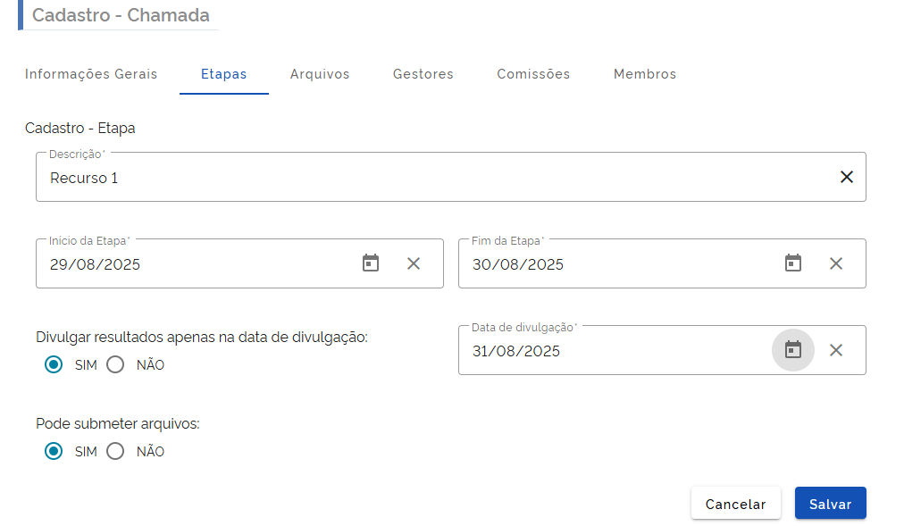Clear the Início da Etapa date
Screen dimensions: 904x526
413,263
